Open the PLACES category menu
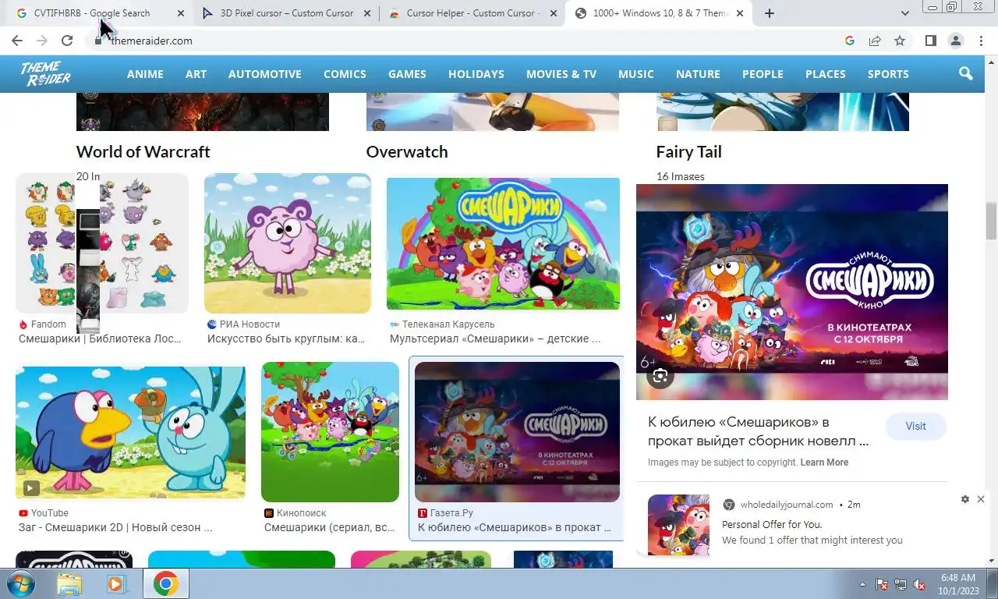Image resolution: width=998 pixels, height=599 pixels. tap(826, 74)
